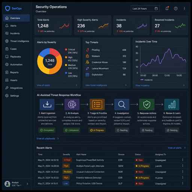Click the Credential Abuse user-key icon
The image size is (192, 192).
tap(87, 62)
